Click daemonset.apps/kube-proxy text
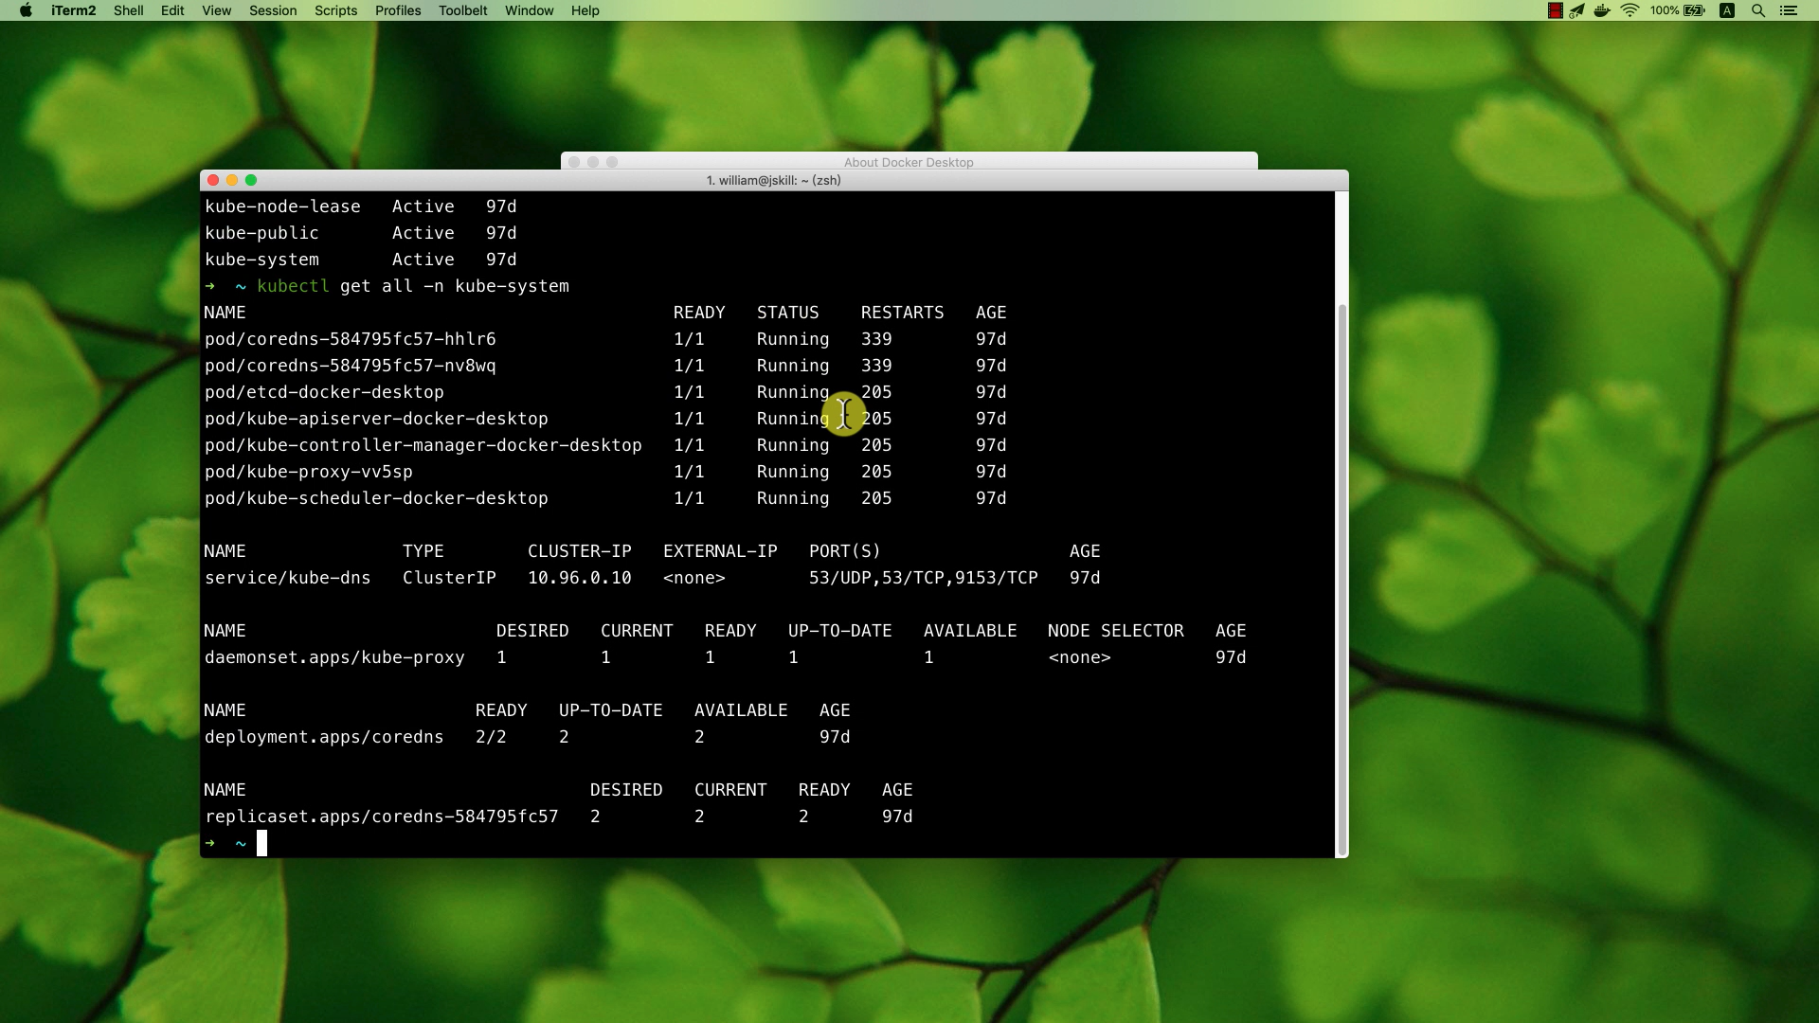Screen dimensions: 1819x1023 334,657
